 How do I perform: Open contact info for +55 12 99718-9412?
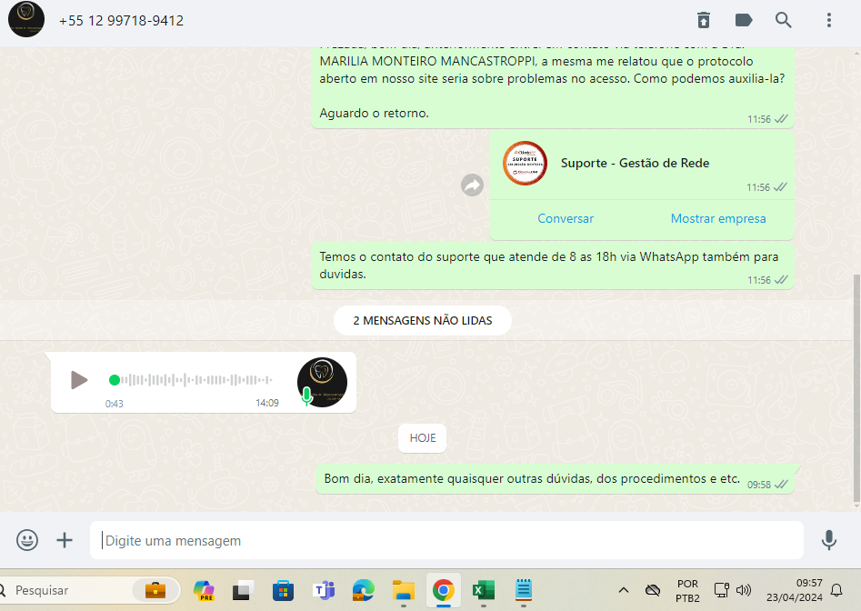click(x=121, y=21)
